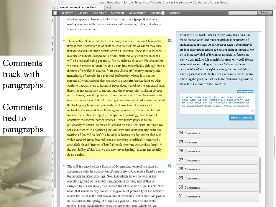Click Edit Post in admin bar
Image resolution: width=276 pixels, height=207 pixels.
pyautogui.click(x=83, y=13)
